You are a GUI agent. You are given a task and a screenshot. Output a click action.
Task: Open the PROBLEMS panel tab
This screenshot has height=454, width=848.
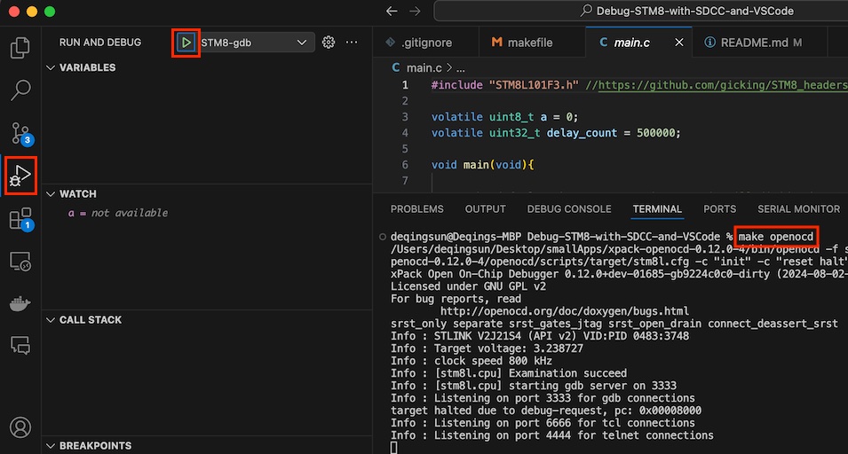[417, 209]
